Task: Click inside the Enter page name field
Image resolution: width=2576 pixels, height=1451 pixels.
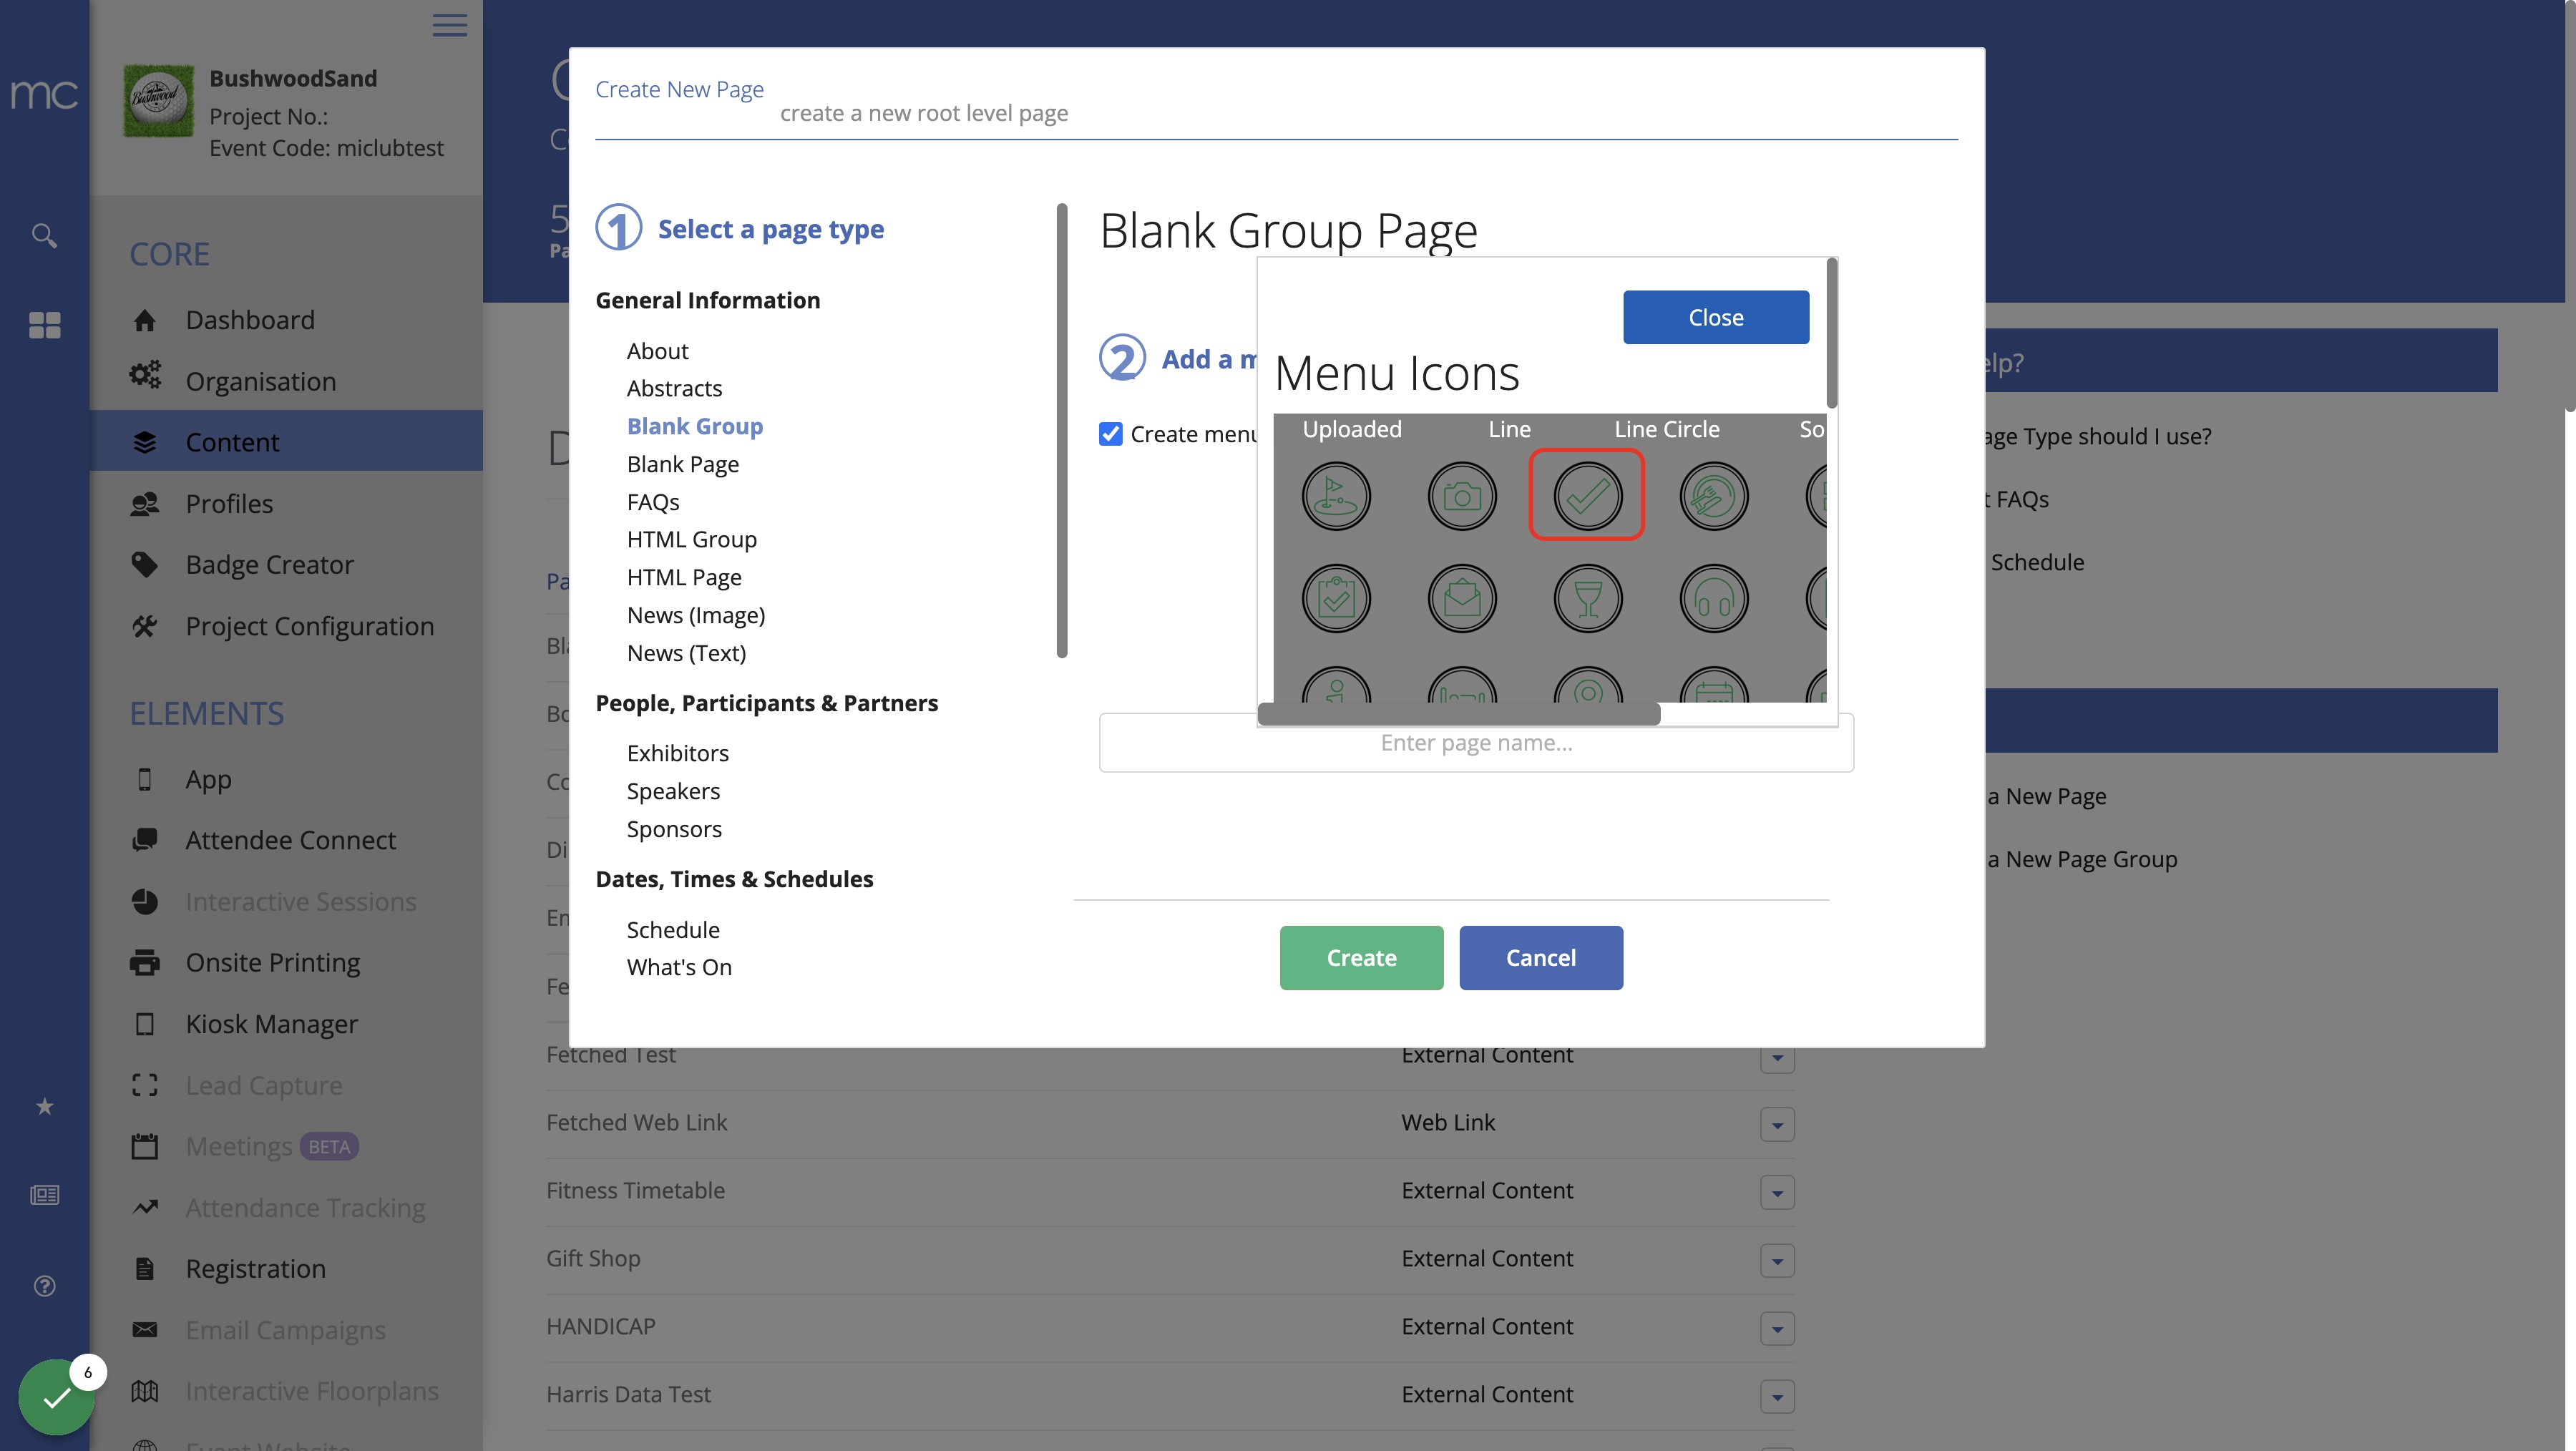Action: (x=1476, y=743)
